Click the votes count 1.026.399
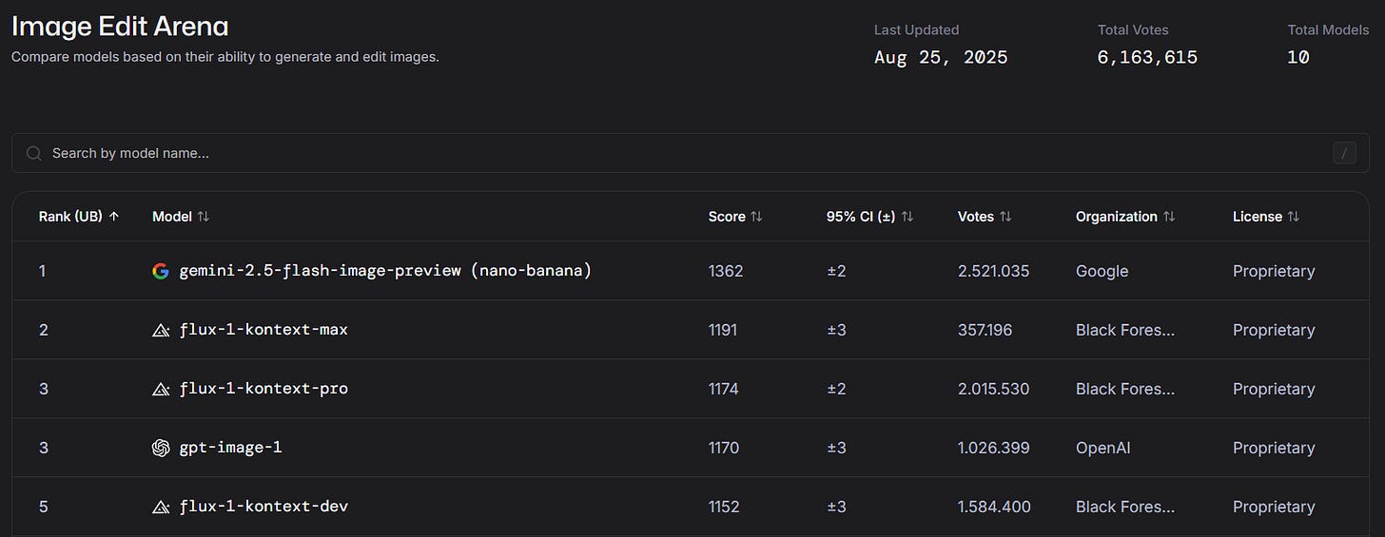Screen dimensions: 1385x537 (994, 448)
